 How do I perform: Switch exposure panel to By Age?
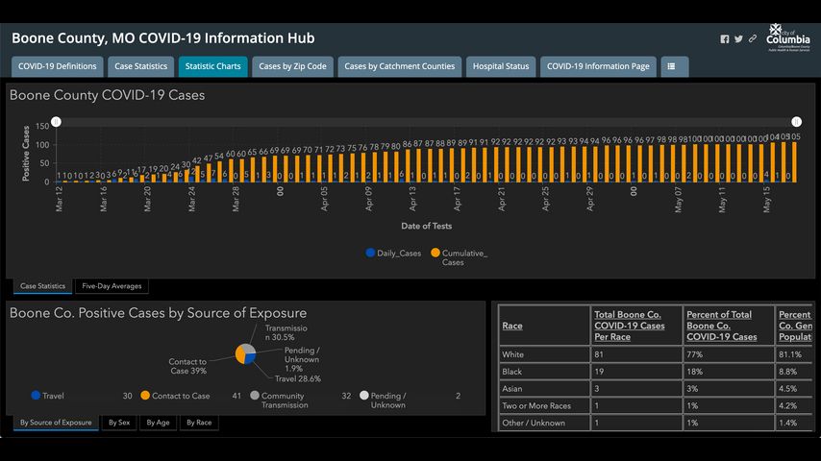158,423
